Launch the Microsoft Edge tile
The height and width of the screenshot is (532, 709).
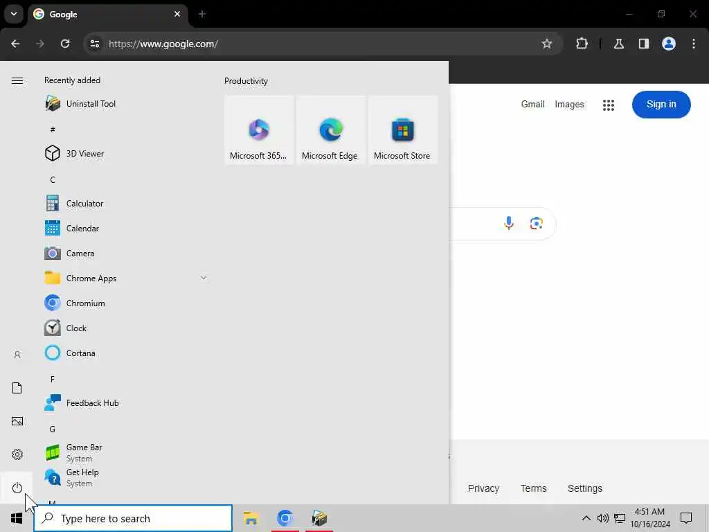pyautogui.click(x=330, y=130)
